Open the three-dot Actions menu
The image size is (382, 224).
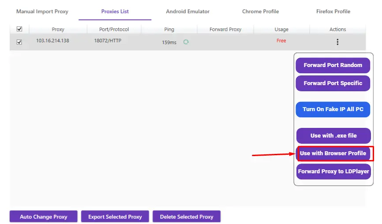pyautogui.click(x=337, y=42)
